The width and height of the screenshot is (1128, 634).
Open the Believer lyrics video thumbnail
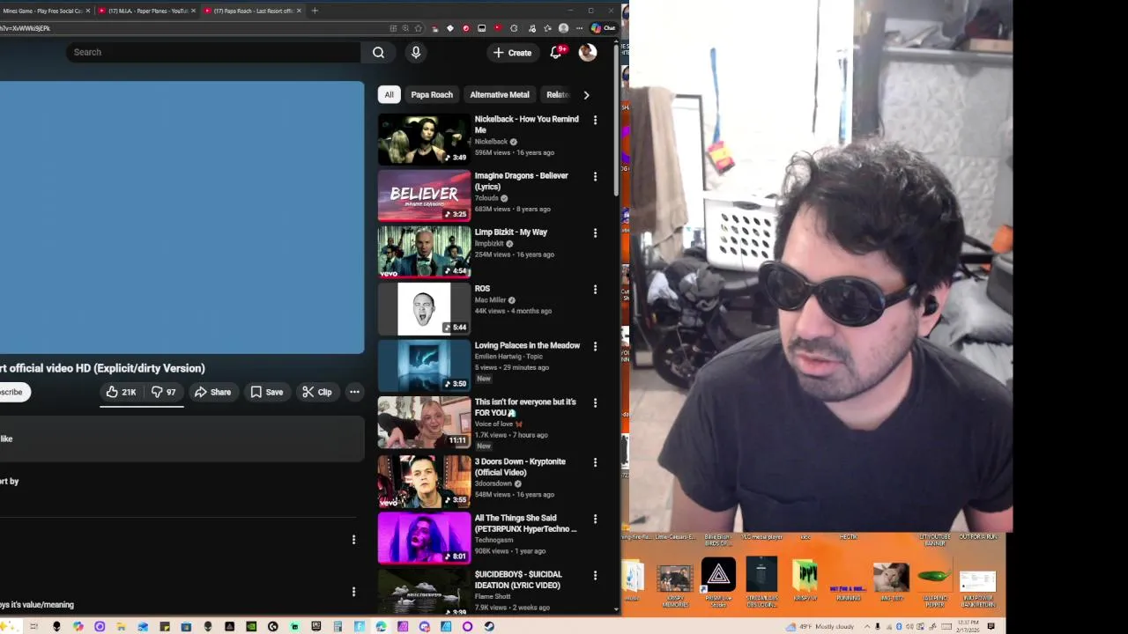click(x=424, y=195)
